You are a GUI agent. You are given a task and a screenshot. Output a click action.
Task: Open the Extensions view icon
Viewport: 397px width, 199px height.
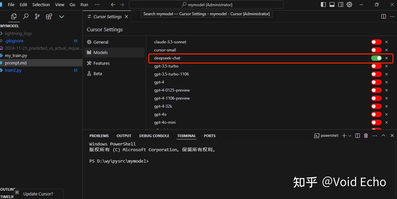49,17
